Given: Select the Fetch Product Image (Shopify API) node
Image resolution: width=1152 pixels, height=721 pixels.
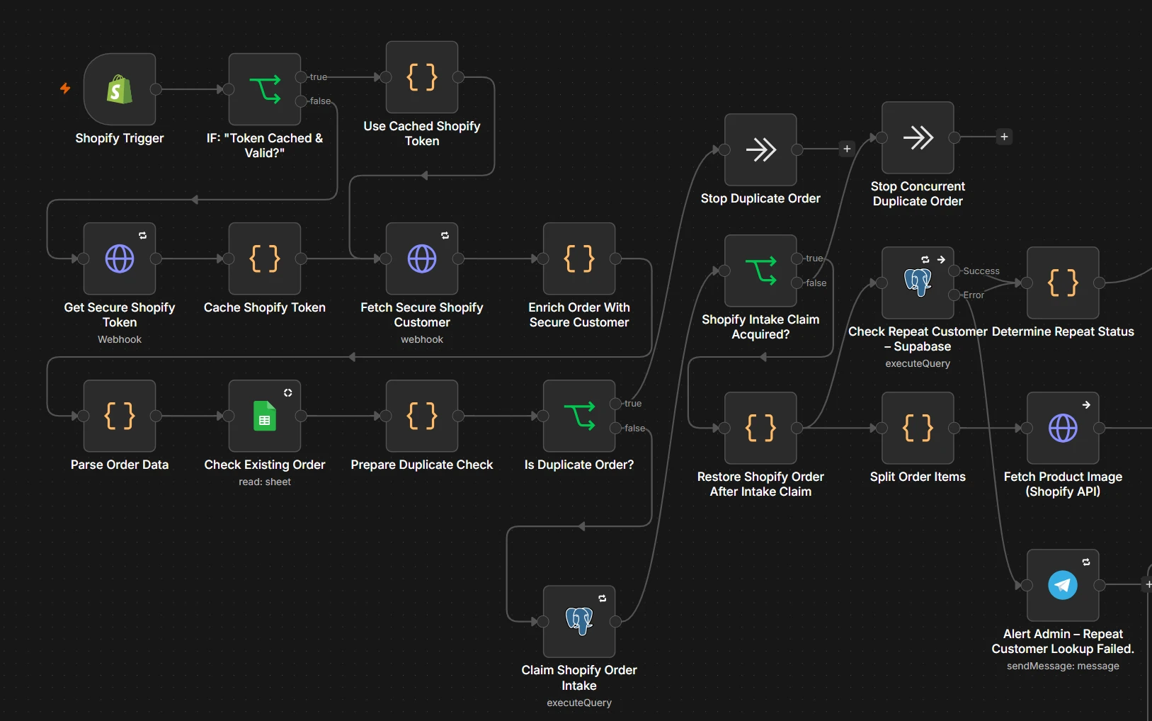Looking at the screenshot, I should point(1063,428).
